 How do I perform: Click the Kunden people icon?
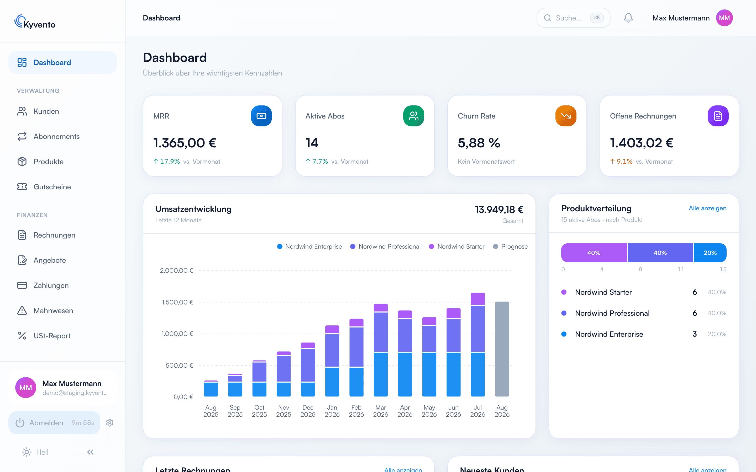[22, 111]
